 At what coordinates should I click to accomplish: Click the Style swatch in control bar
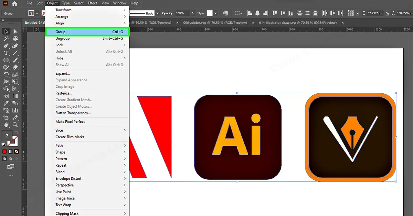click(210, 13)
